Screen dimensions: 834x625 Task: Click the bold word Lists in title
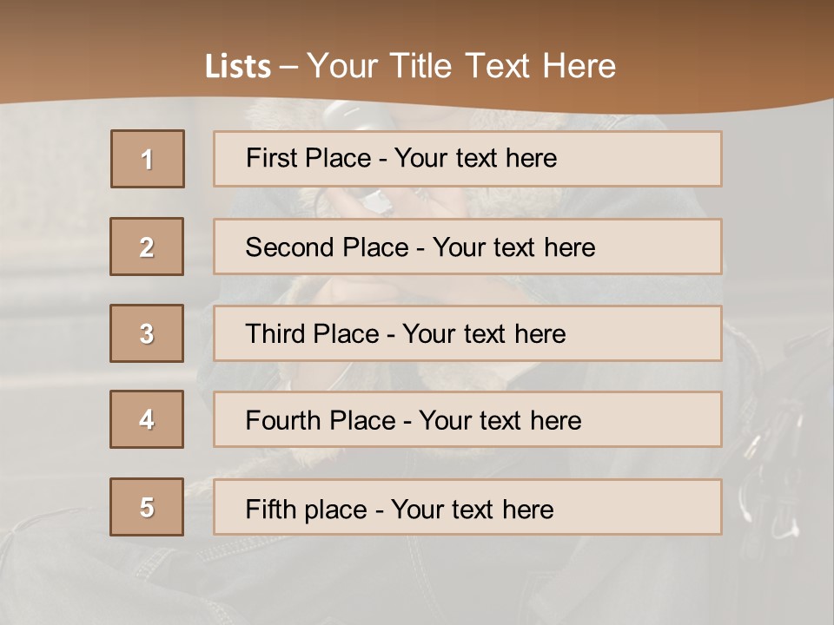click(x=238, y=67)
